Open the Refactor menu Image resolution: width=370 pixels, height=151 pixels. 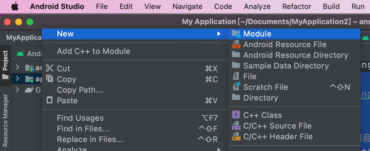point(297,6)
